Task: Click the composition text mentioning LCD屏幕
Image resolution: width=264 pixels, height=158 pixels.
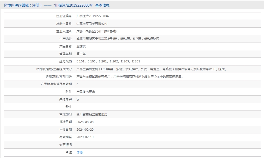Action: 152,69
